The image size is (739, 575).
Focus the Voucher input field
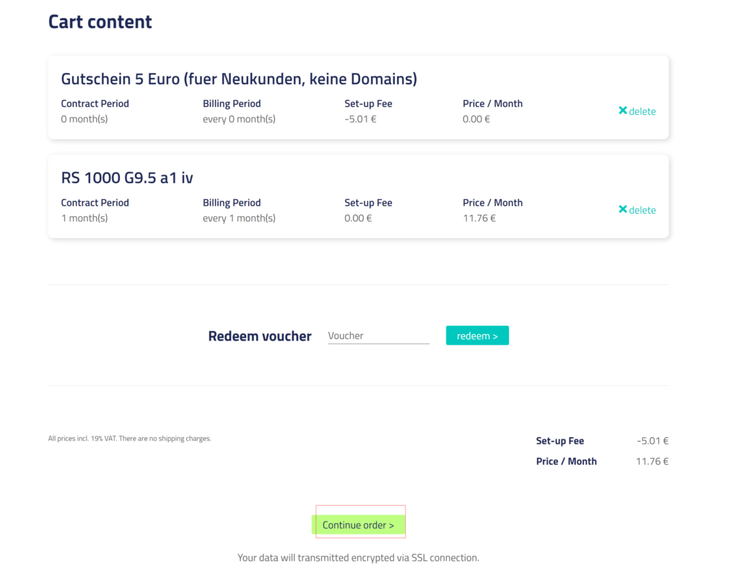378,335
